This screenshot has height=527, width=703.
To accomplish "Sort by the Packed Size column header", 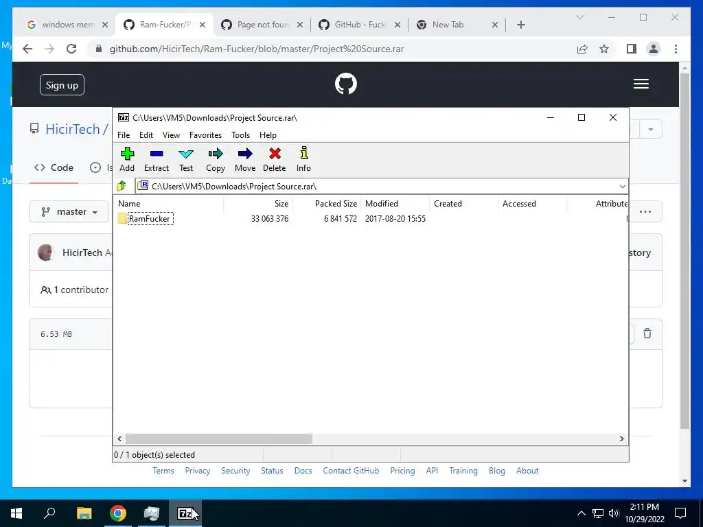I will [x=326, y=203].
